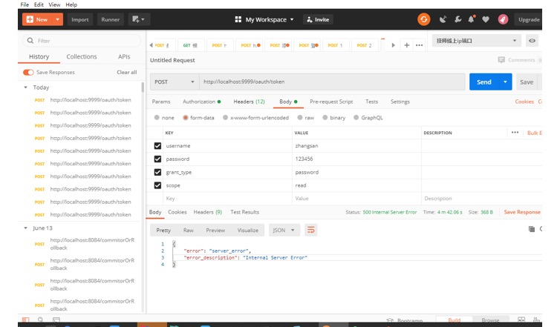Select the binary body radio option
Image resolution: width=560 pixels, height=327 pixels.
(325, 118)
